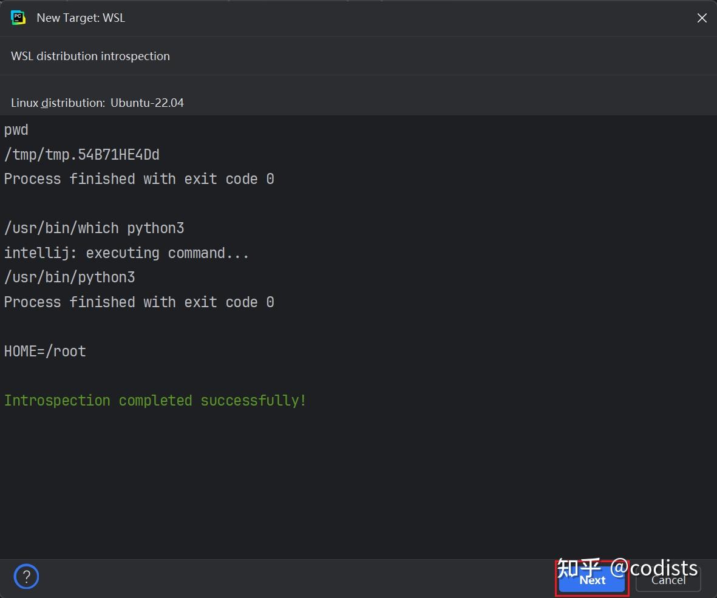Click the /tmp/tmp.54B71HE4Dd path text
This screenshot has height=598, width=717.
[81, 154]
